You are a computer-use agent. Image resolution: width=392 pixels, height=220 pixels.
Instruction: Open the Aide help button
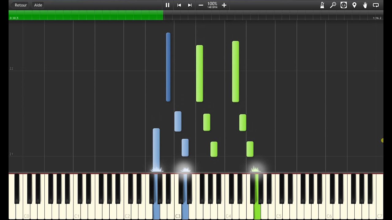click(x=38, y=5)
